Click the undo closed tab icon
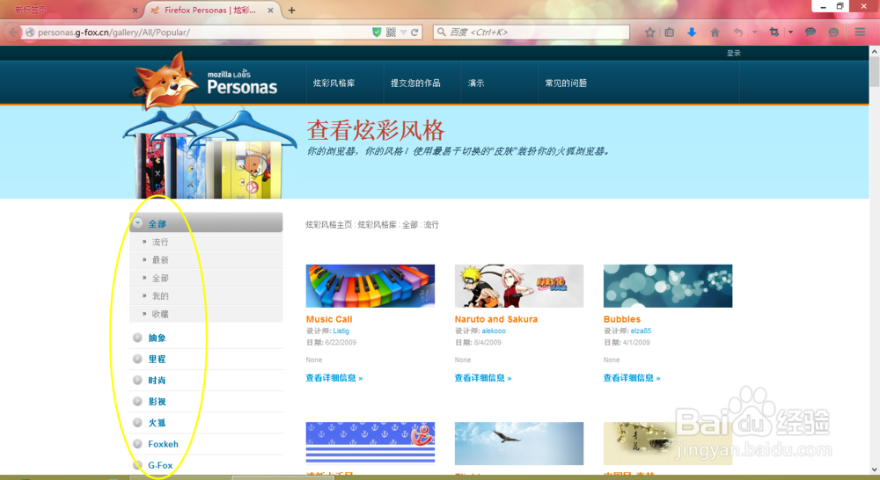This screenshot has width=880, height=480. click(738, 32)
